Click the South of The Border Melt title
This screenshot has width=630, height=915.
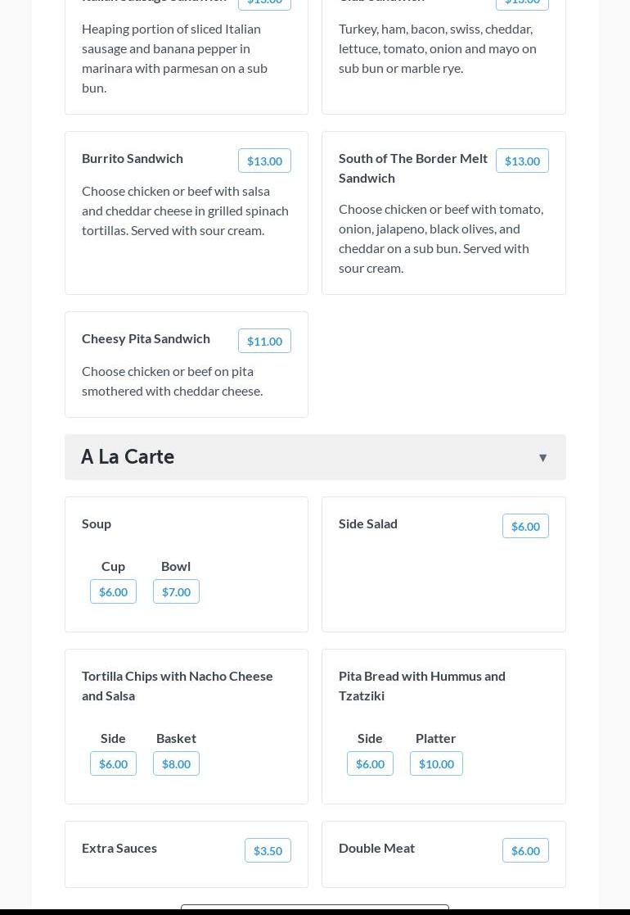pyautogui.click(x=412, y=168)
